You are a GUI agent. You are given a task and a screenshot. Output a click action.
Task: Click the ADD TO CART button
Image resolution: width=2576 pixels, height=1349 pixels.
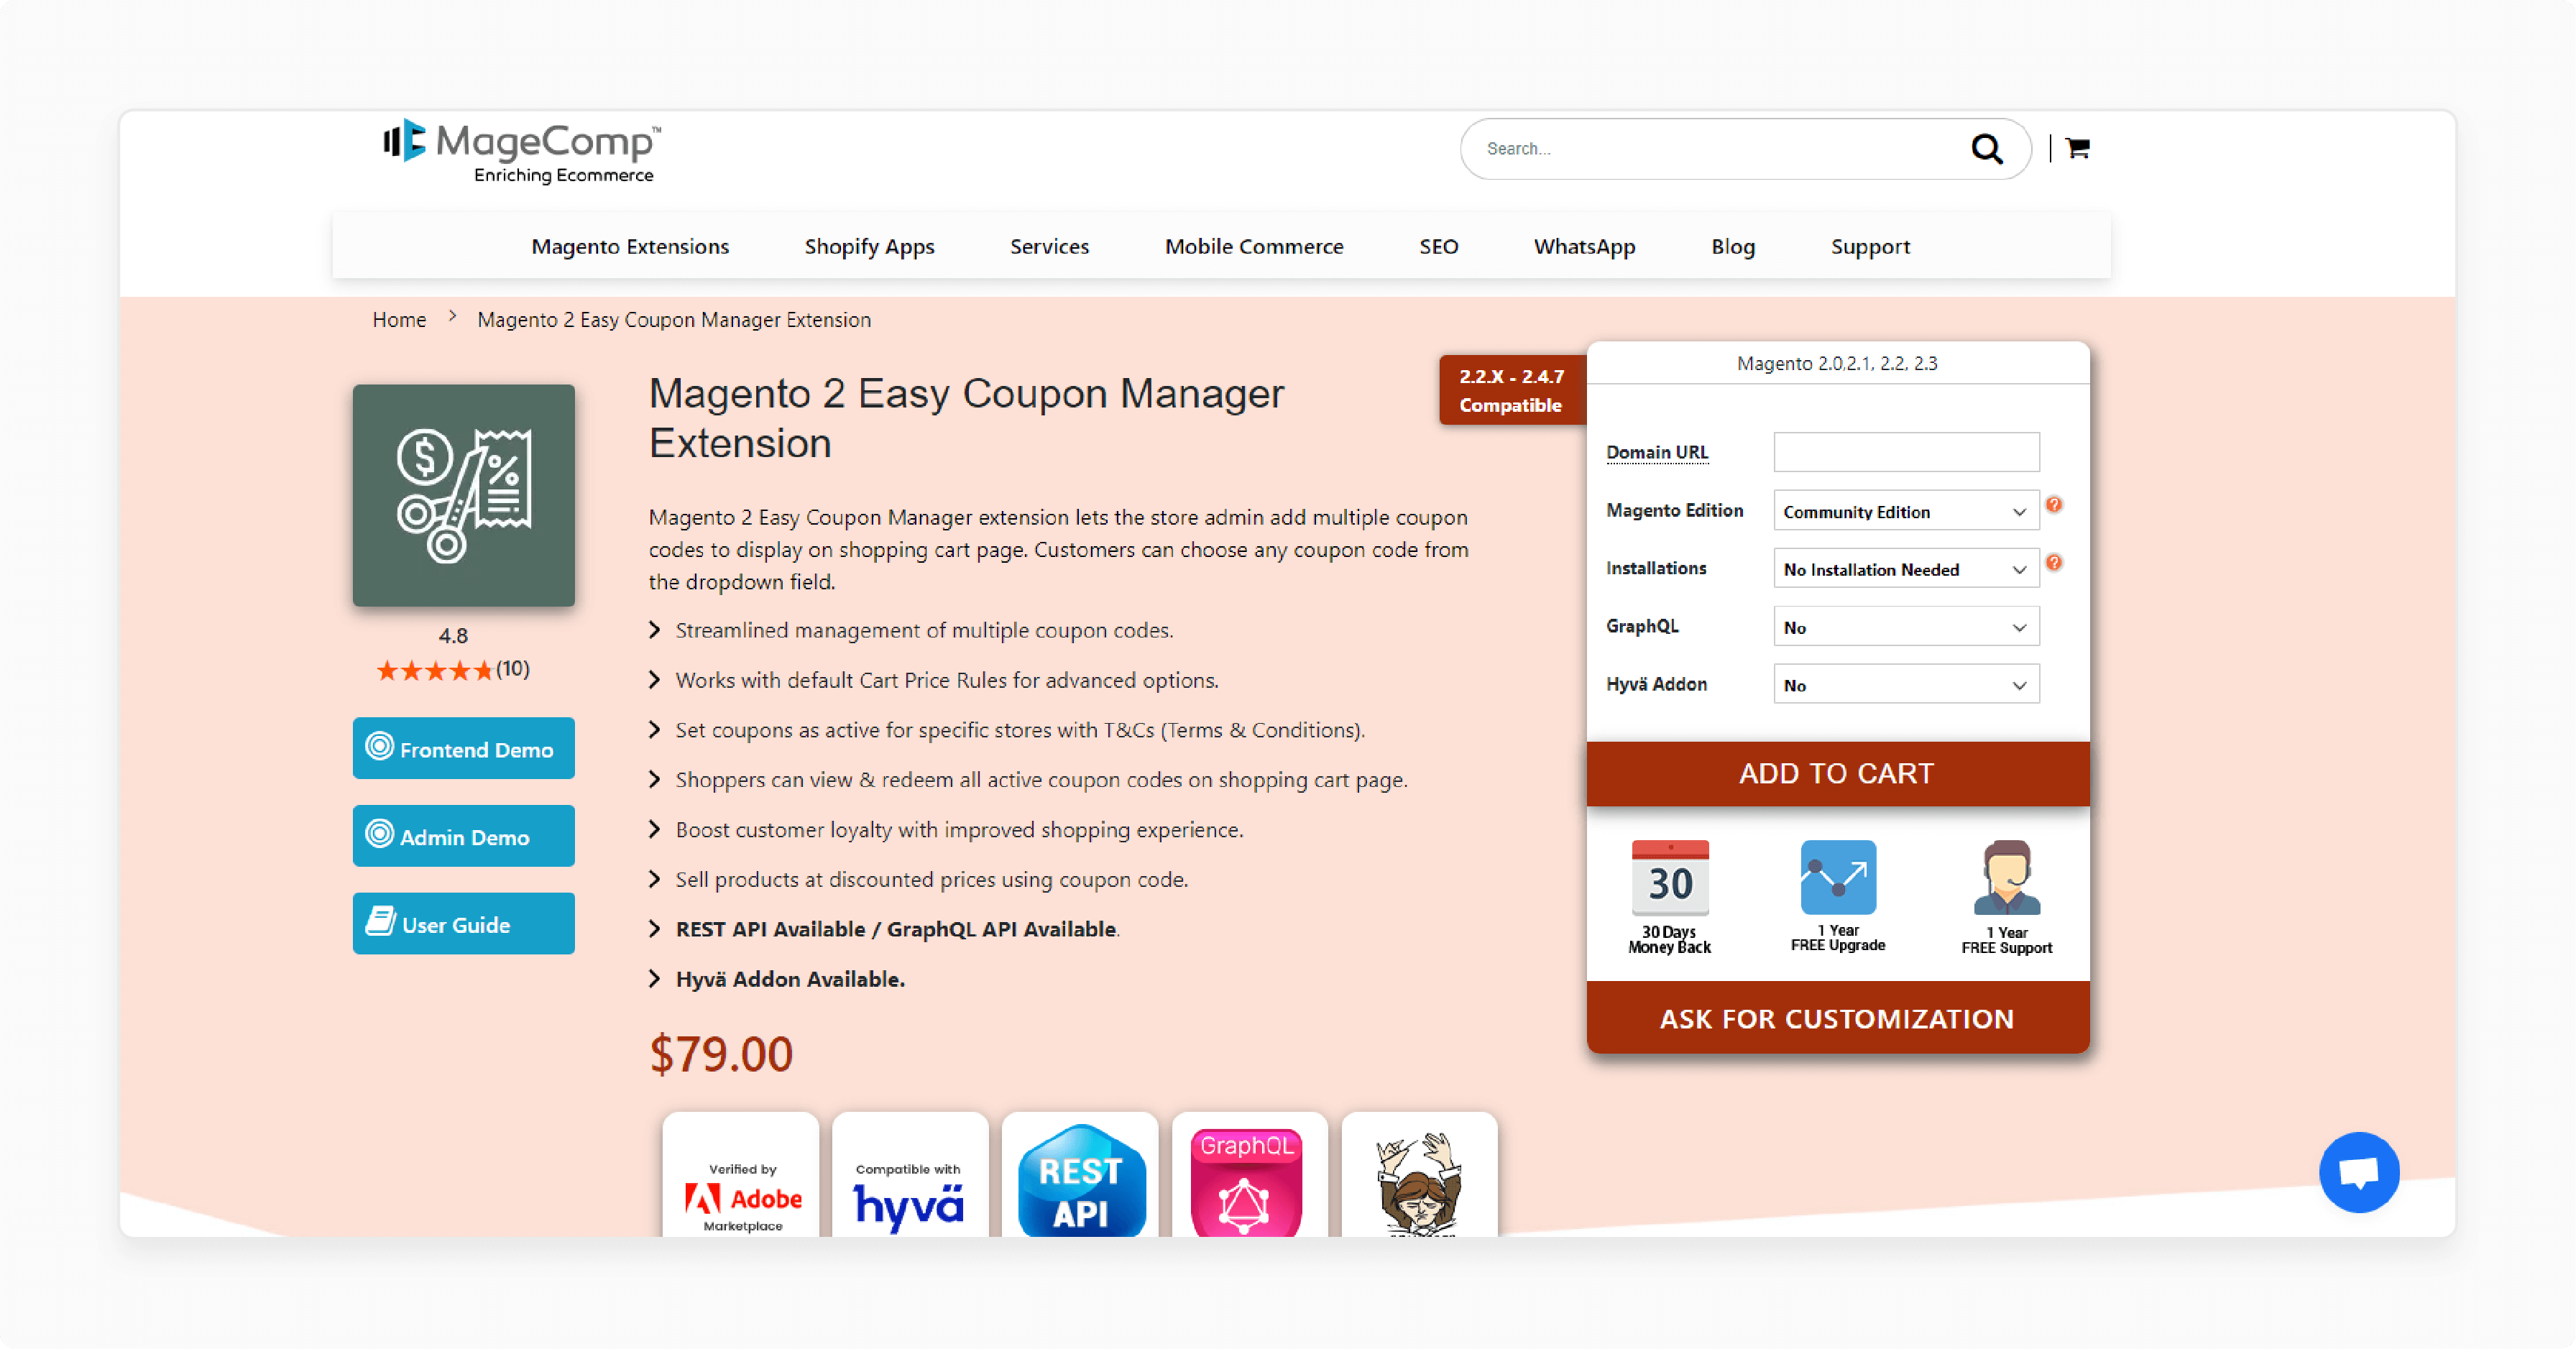(x=1837, y=774)
